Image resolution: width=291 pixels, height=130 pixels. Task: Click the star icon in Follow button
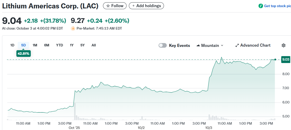(x=108, y=6)
